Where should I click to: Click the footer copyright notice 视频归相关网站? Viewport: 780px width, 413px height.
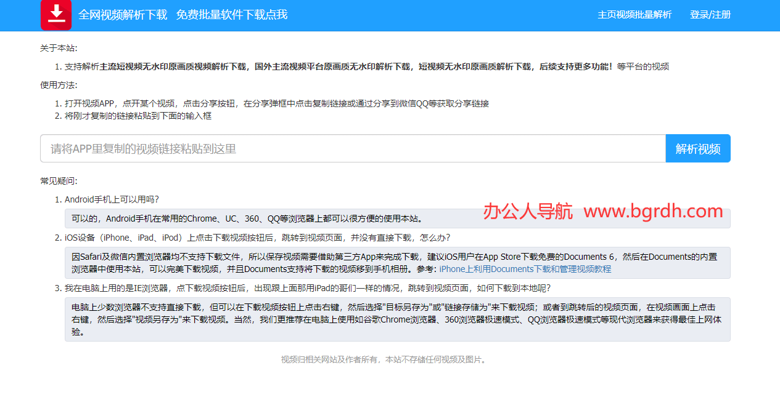(385, 359)
